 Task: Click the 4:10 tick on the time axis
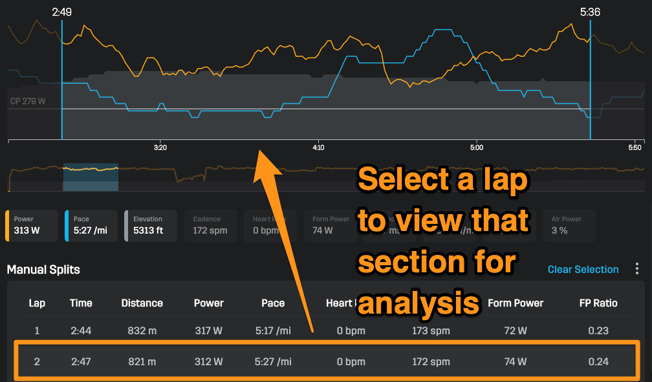318,147
